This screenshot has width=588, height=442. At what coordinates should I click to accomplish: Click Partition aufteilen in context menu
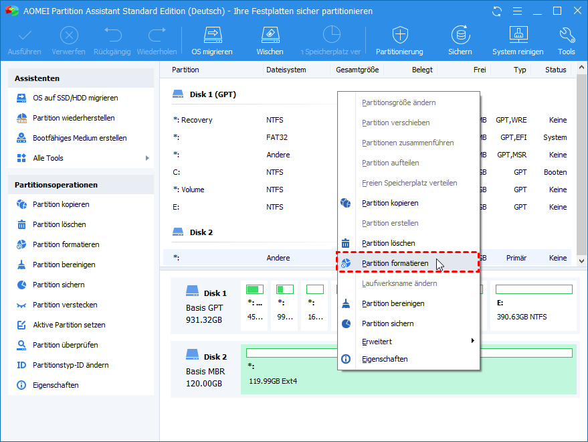click(408, 163)
